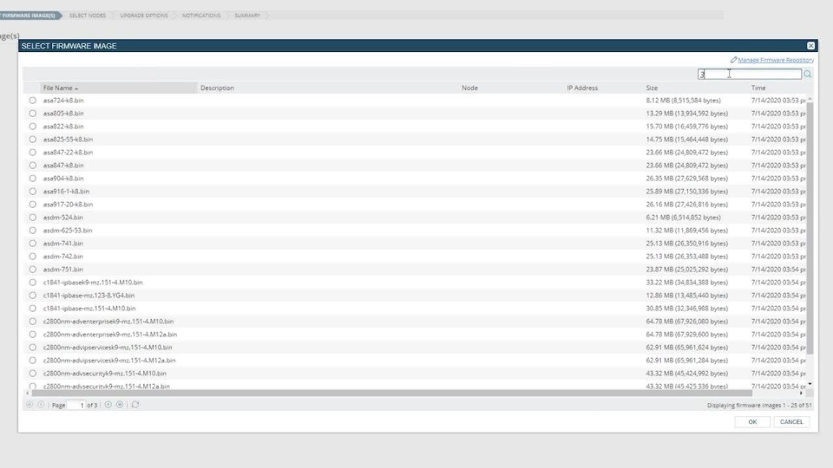Image resolution: width=833 pixels, height=468 pixels.
Task: Click file name c2800nm-advsecurityk9-mz.151-4.M10.bin
Action: [105, 373]
